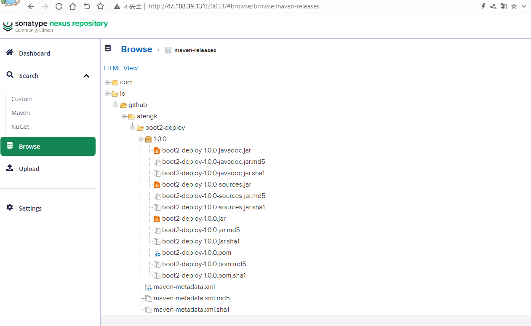Select boot2-deploy-1.0.0-sources.jar.sha1 in tree
This screenshot has width=531, height=326.
click(x=213, y=207)
